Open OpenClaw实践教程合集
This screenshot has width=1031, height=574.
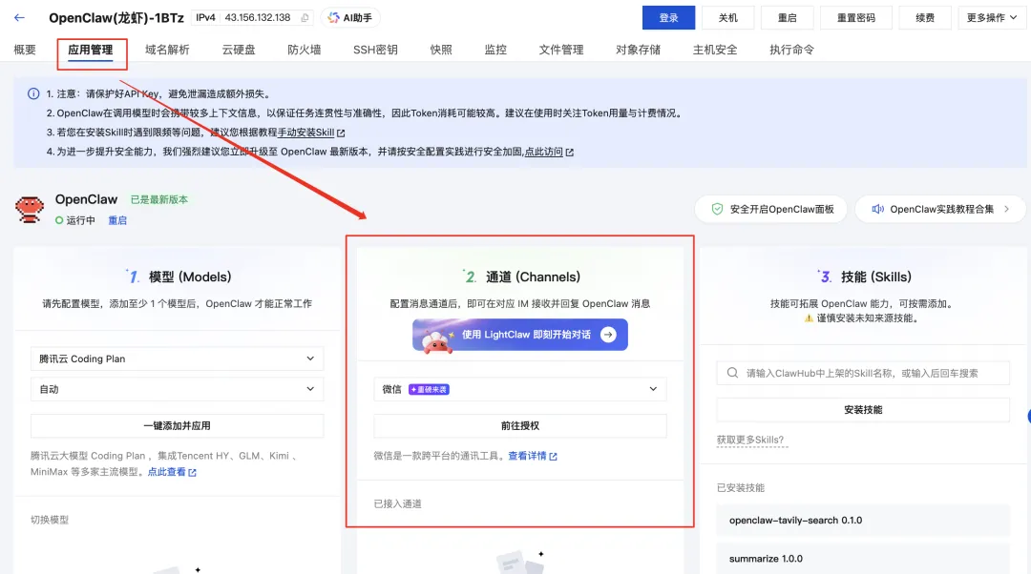tap(941, 209)
